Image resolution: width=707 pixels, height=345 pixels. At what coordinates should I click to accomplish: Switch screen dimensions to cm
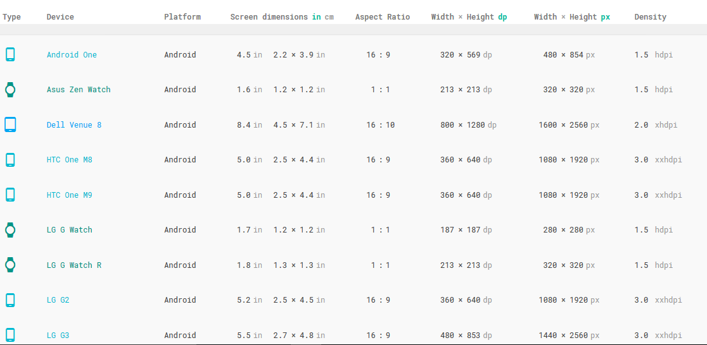pos(329,17)
